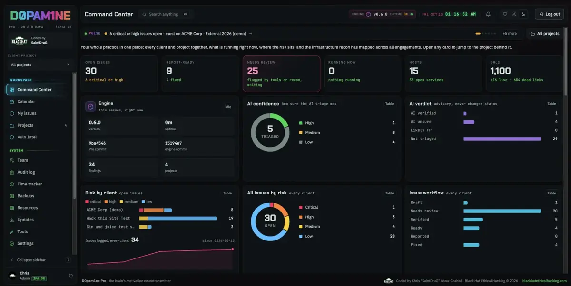
Task: Click the purple cube icon in the Engine card
Action: (x=90, y=107)
